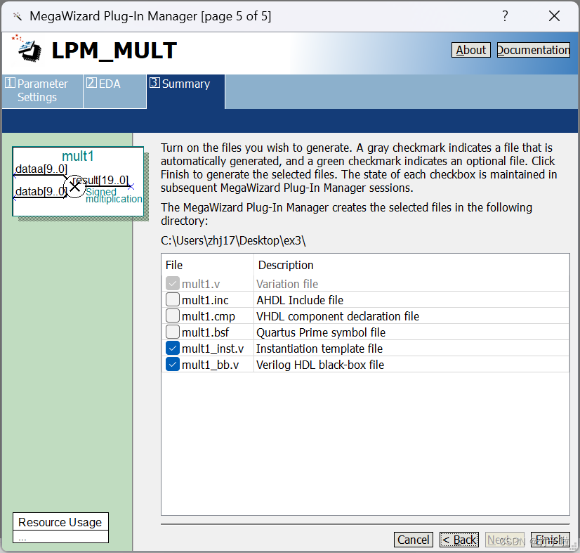Click 'AHDL Include file' description
Screen dimensions: 580x553
click(x=300, y=300)
